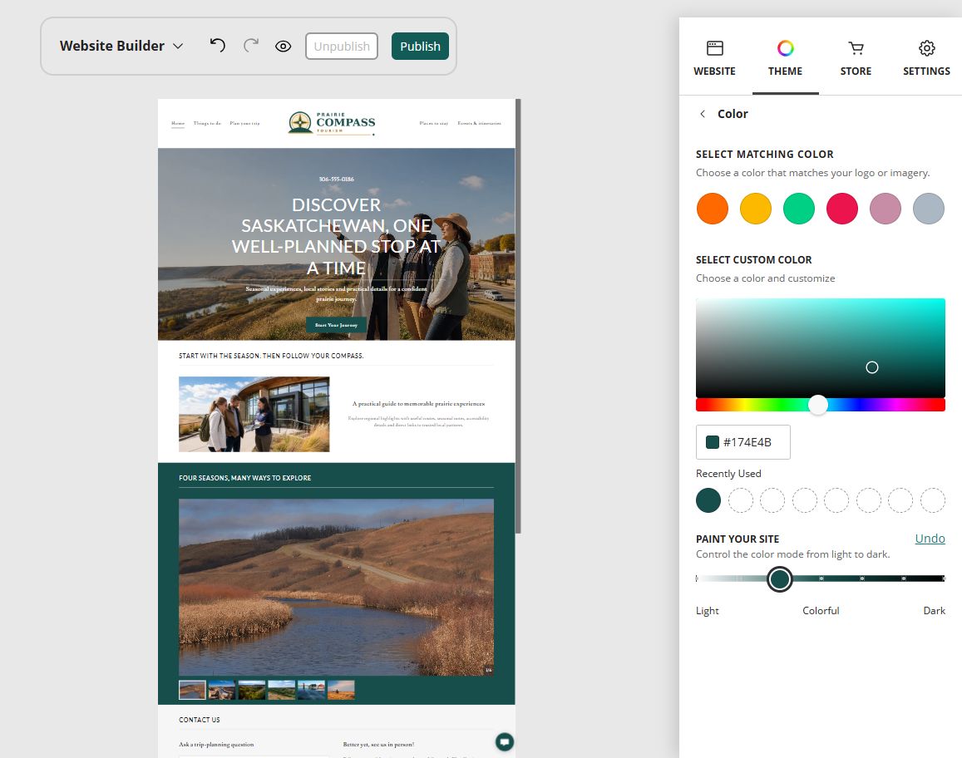
Task: Click the rainbow hue slider handle
Action: pos(818,405)
